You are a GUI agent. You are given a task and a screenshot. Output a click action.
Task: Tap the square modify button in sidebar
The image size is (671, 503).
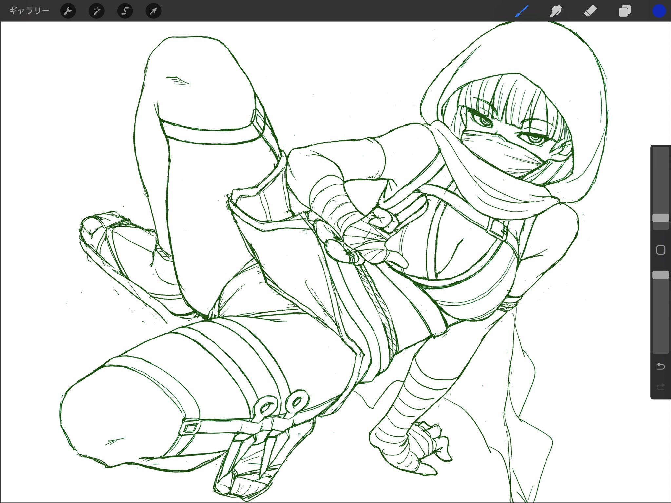click(x=661, y=250)
